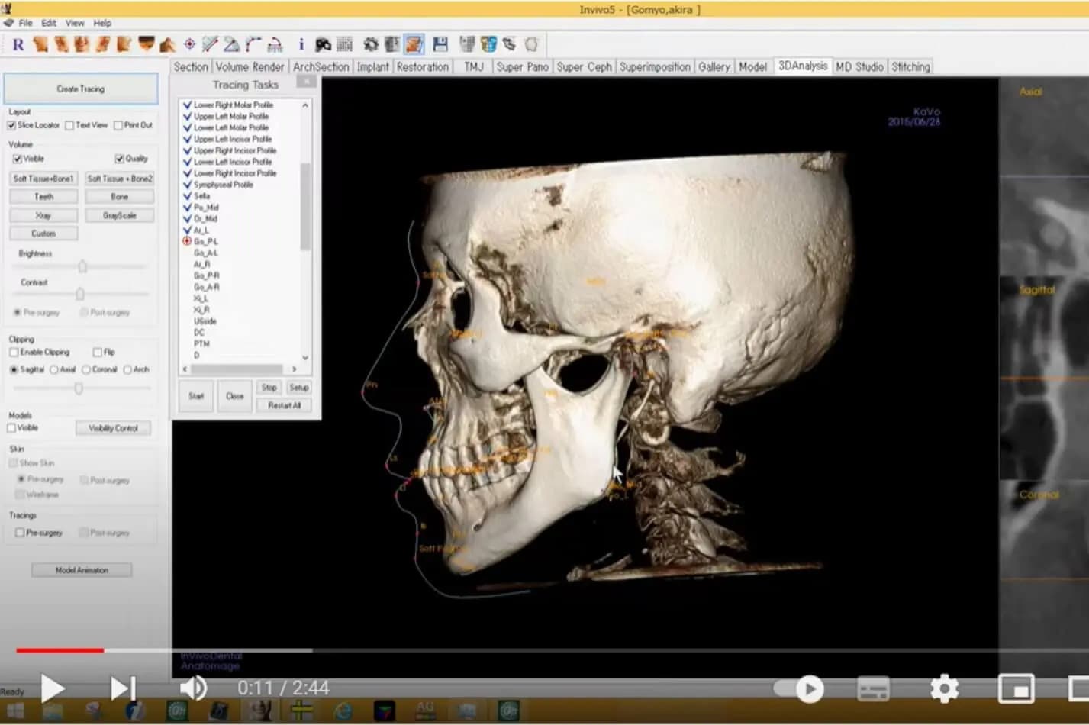Screen dimensions: 1089x725
Task: Play the video with the play button
Action: 52,688
